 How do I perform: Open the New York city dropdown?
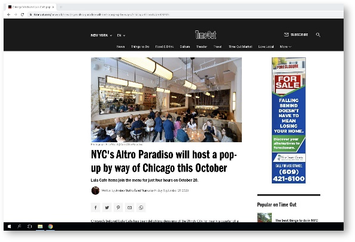101,35
